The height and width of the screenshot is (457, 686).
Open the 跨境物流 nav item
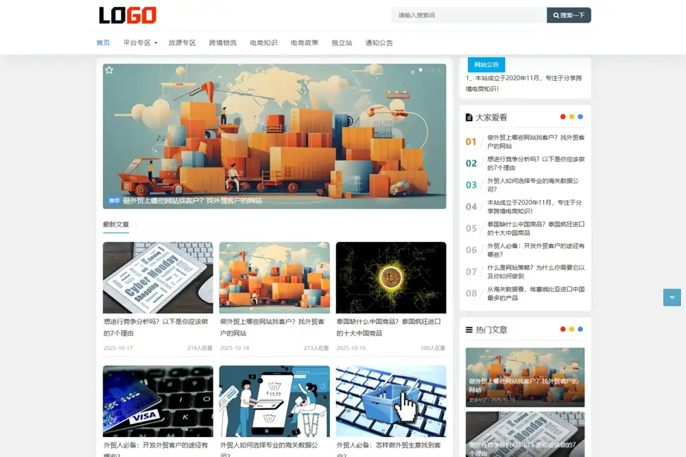(x=223, y=42)
